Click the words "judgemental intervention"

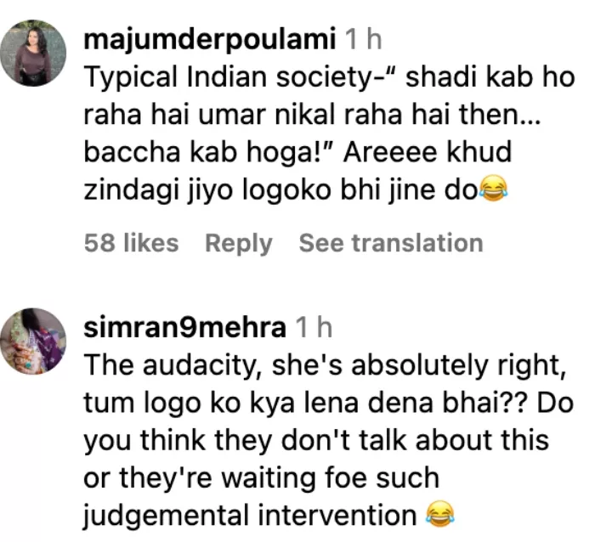[251, 513]
